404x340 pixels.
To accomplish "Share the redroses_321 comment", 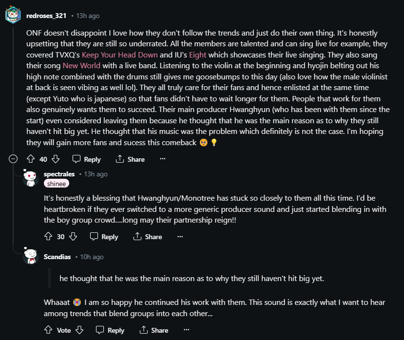I will click(130, 159).
